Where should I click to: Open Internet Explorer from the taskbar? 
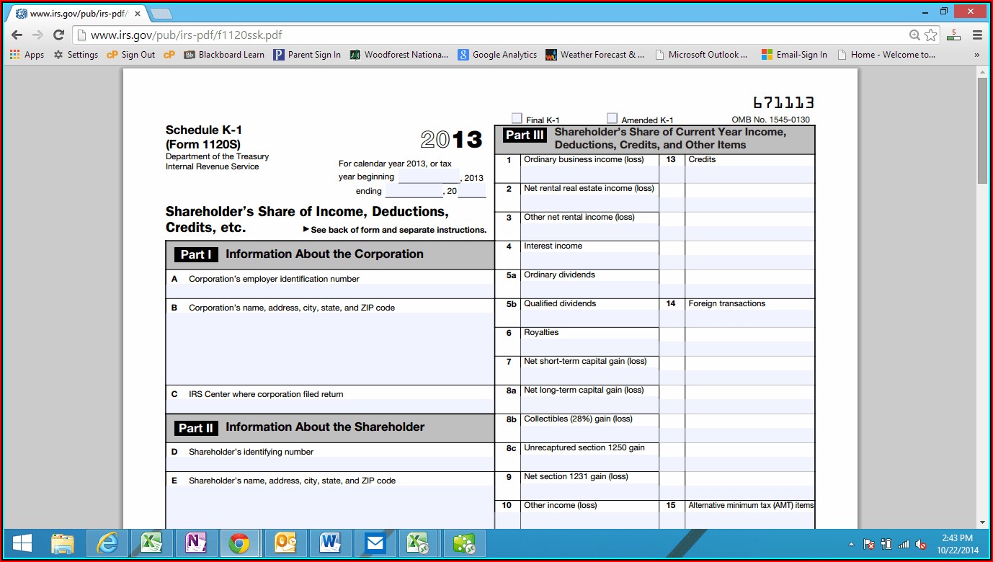pyautogui.click(x=107, y=543)
